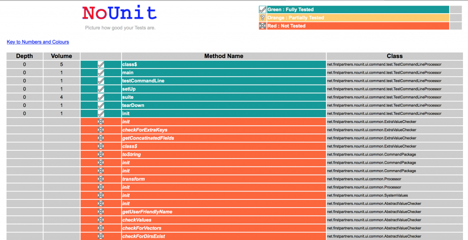Click the suite method name
Image resolution: width=468 pixels, height=240 pixels.
[x=128, y=97]
